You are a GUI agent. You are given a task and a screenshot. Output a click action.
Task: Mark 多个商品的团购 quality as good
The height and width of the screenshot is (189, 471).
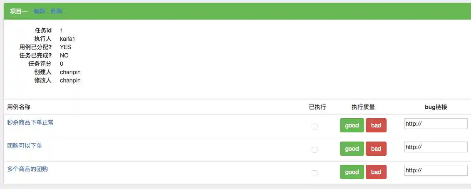pos(352,172)
